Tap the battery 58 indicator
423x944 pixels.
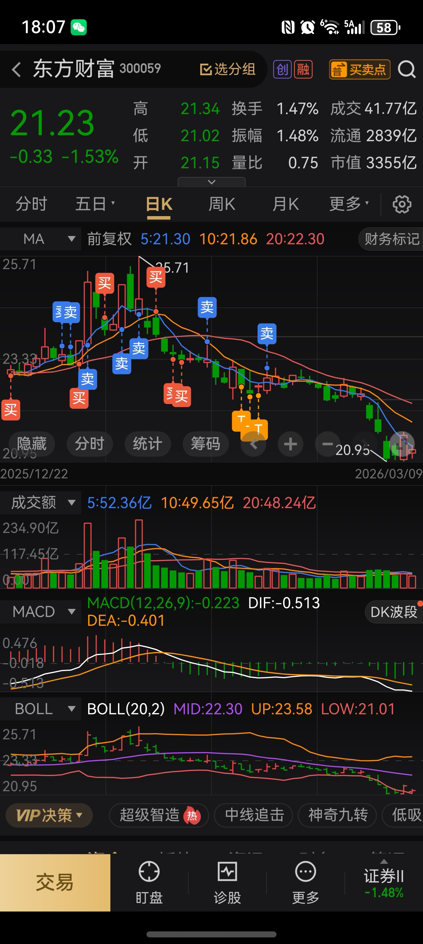[385, 28]
